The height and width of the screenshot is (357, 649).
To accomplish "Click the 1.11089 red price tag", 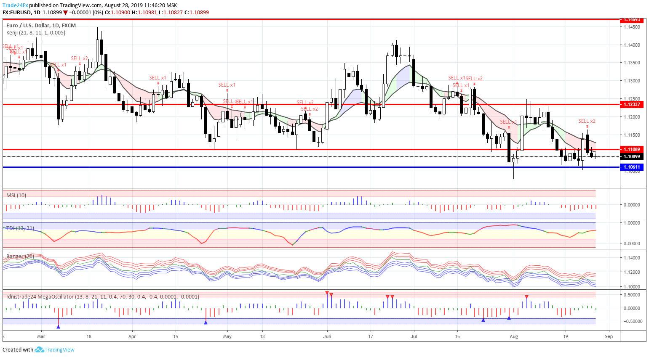I will (632, 149).
